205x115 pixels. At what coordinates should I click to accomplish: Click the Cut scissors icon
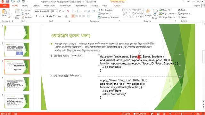pyautogui.click(x=9, y=10)
